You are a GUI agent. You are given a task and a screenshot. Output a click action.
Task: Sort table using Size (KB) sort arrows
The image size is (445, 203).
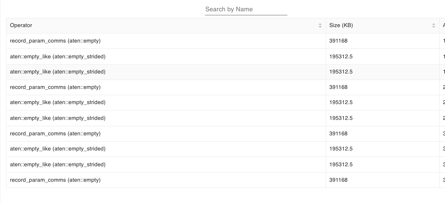(434, 25)
